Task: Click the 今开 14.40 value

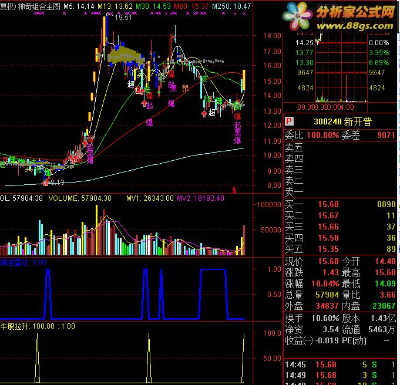Action: pos(385,261)
